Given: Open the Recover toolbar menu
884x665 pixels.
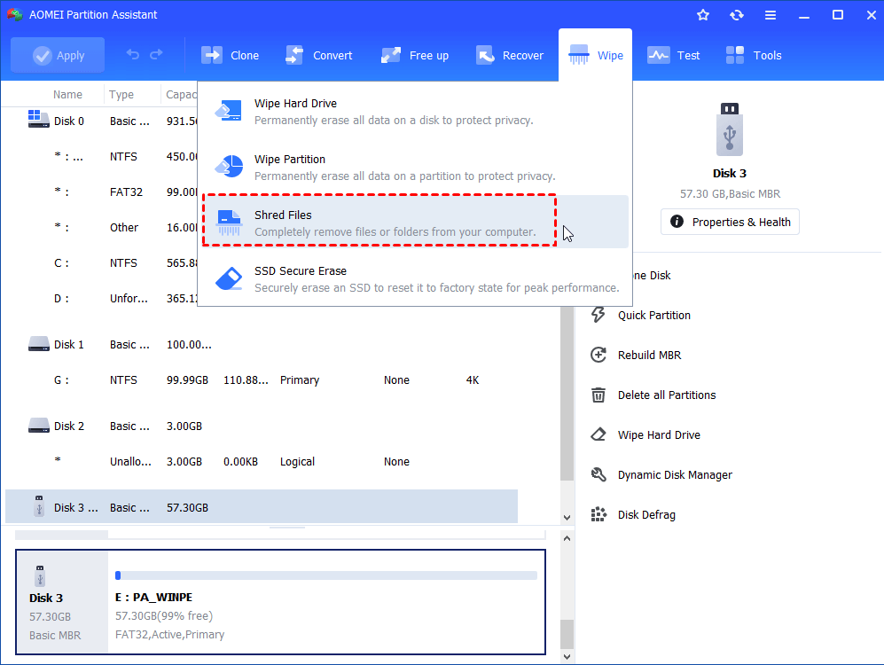Looking at the screenshot, I should [510, 55].
